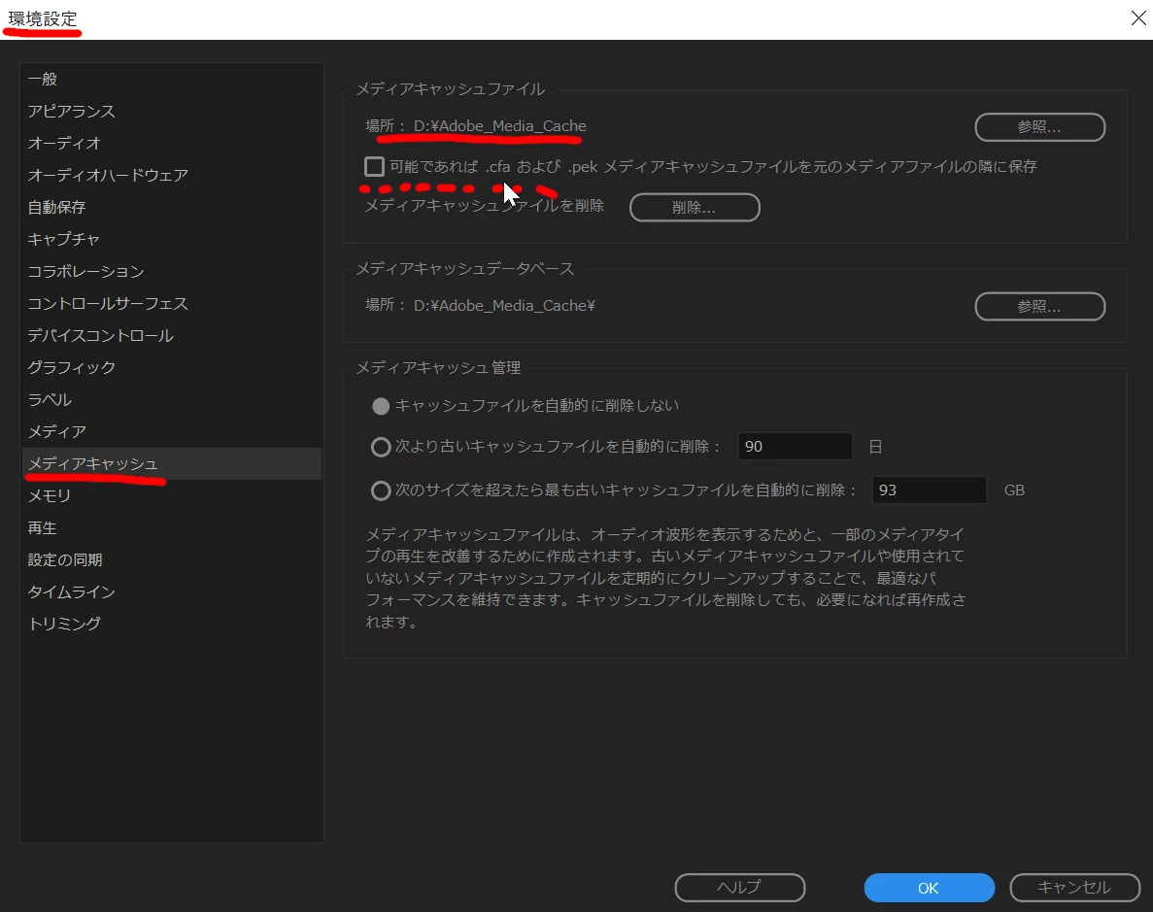Click the メディアキャッシュファイル section heading
1153x912 pixels.
(x=450, y=89)
